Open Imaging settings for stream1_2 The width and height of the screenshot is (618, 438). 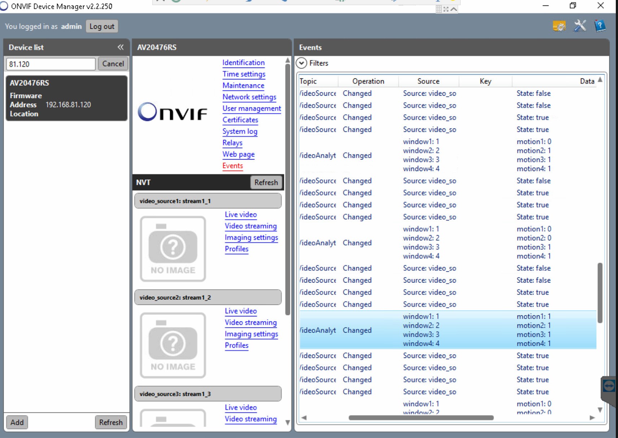[251, 334]
